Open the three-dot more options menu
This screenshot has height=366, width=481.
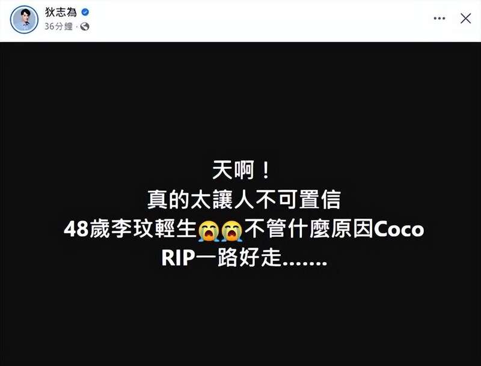[440, 19]
